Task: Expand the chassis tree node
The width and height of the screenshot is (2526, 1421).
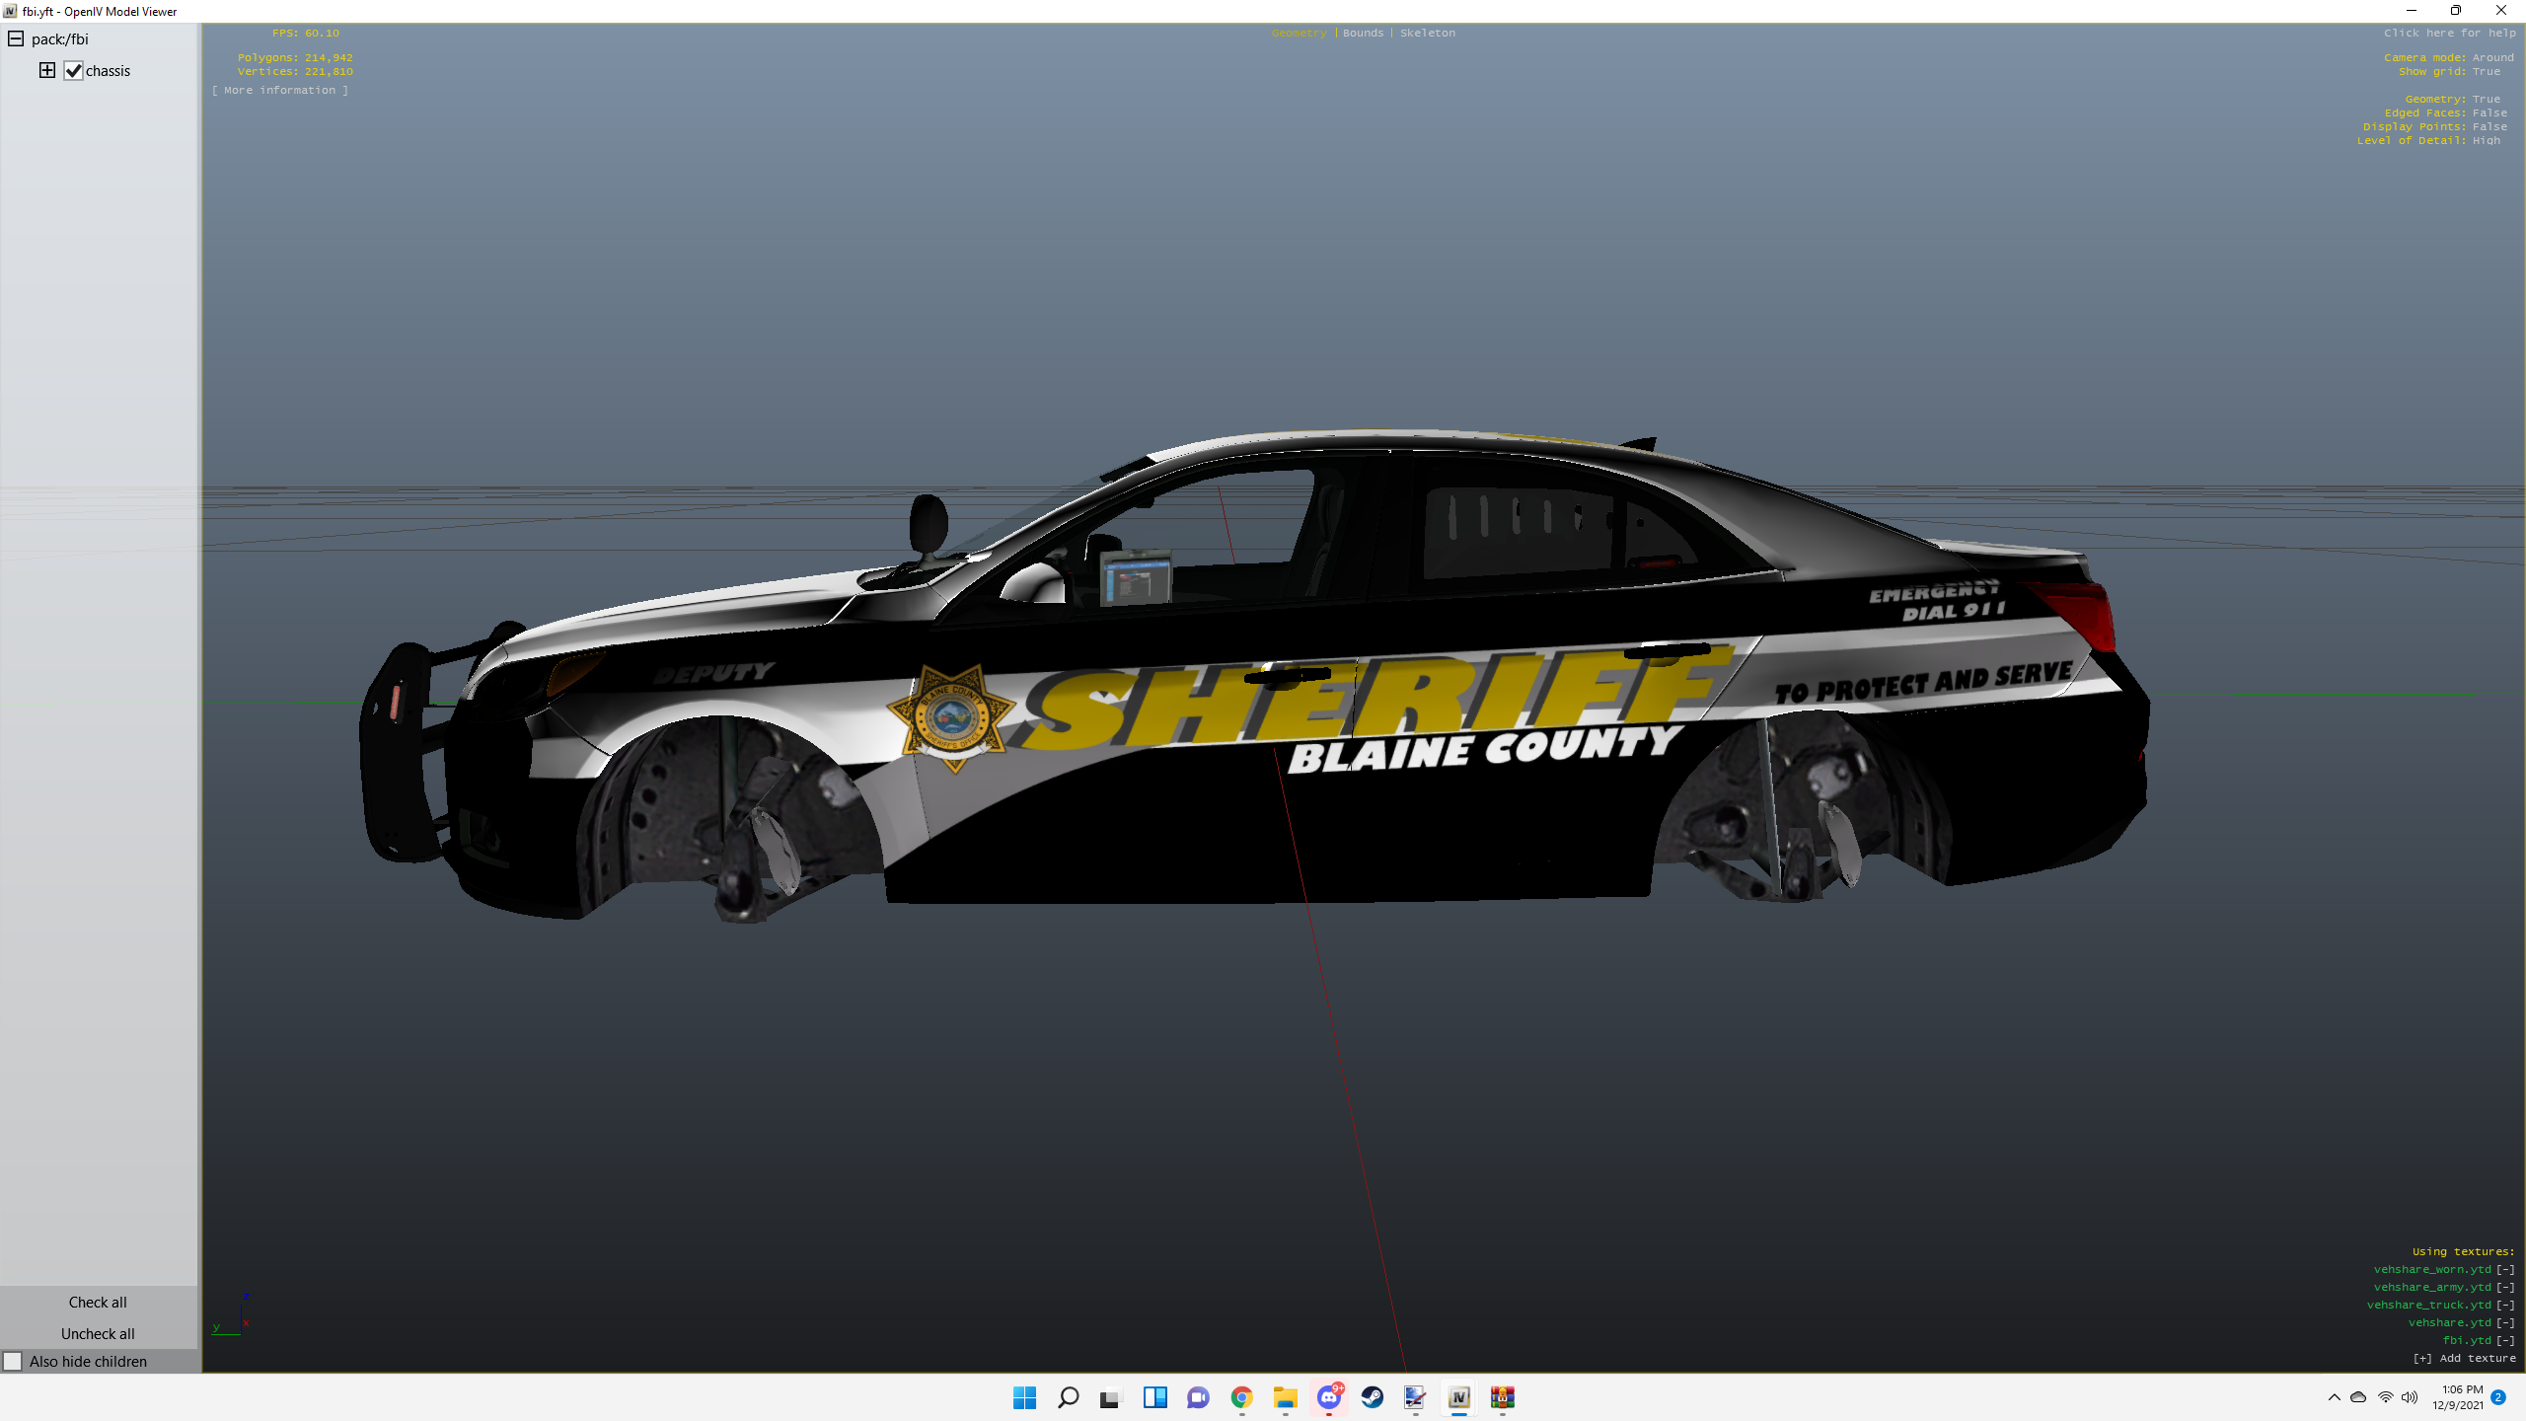Action: [47, 70]
